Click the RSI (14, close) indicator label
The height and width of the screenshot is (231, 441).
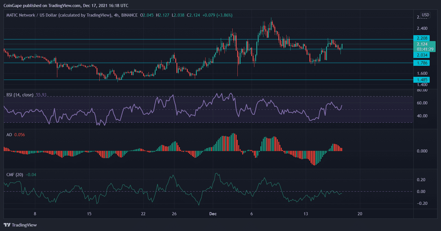(20, 95)
